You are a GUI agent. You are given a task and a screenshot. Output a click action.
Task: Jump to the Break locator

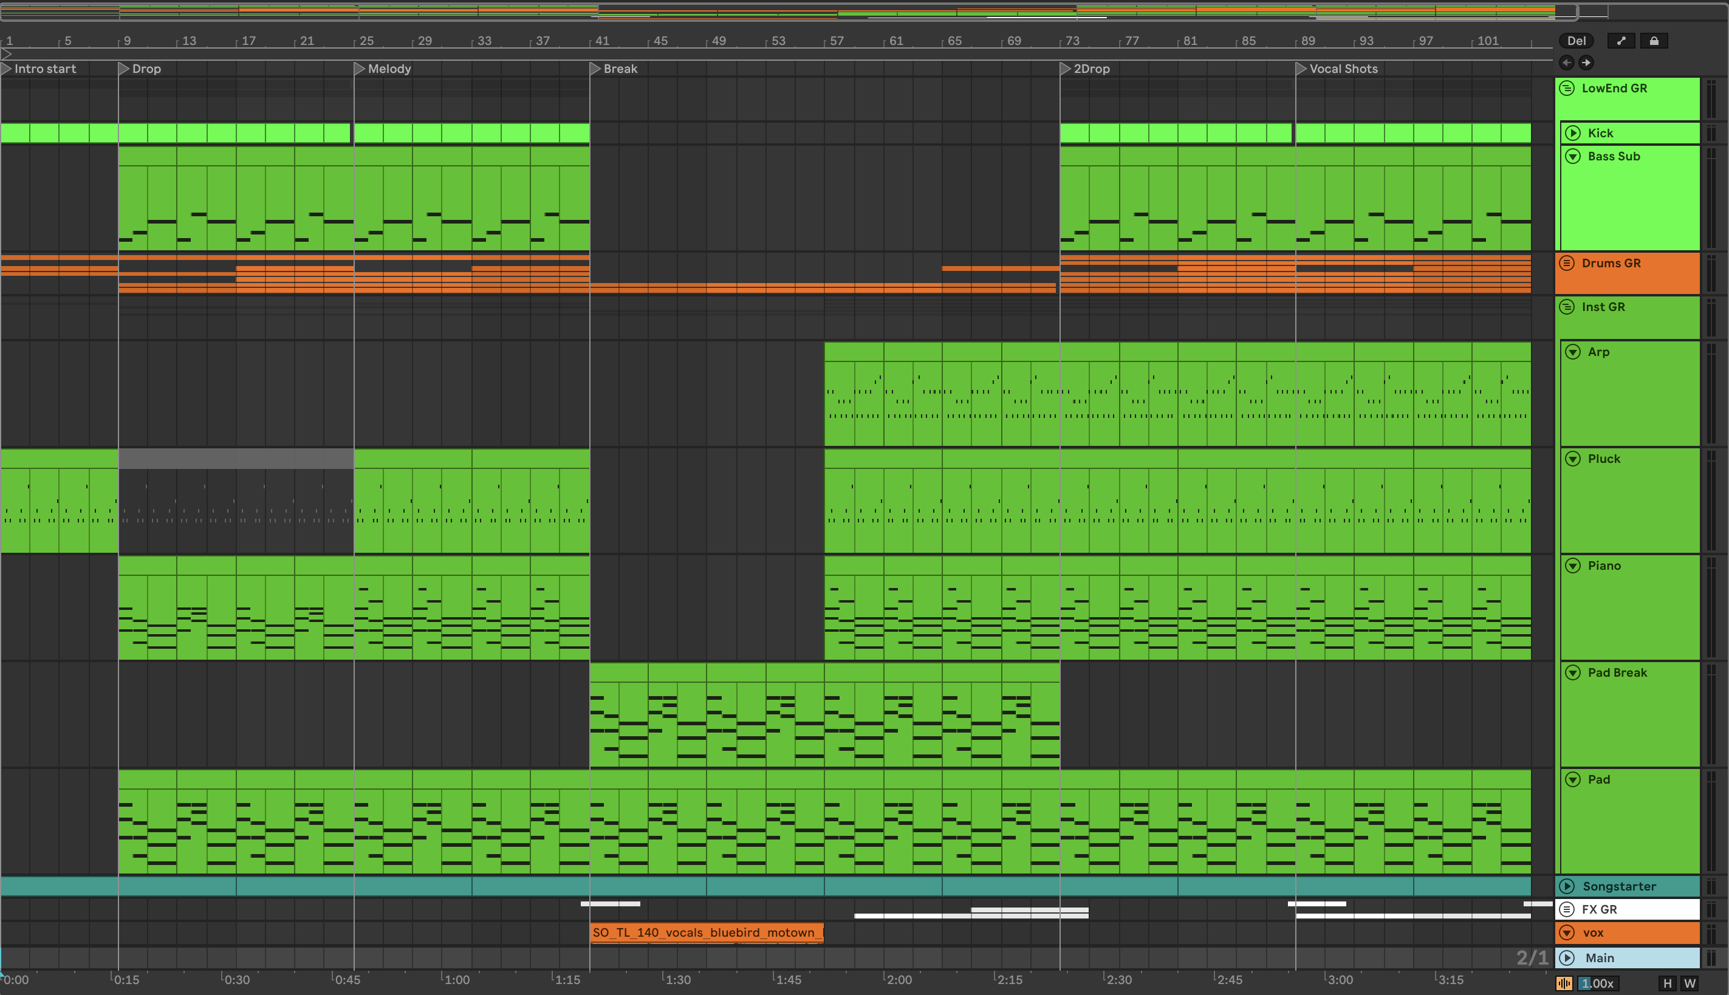pyautogui.click(x=614, y=69)
